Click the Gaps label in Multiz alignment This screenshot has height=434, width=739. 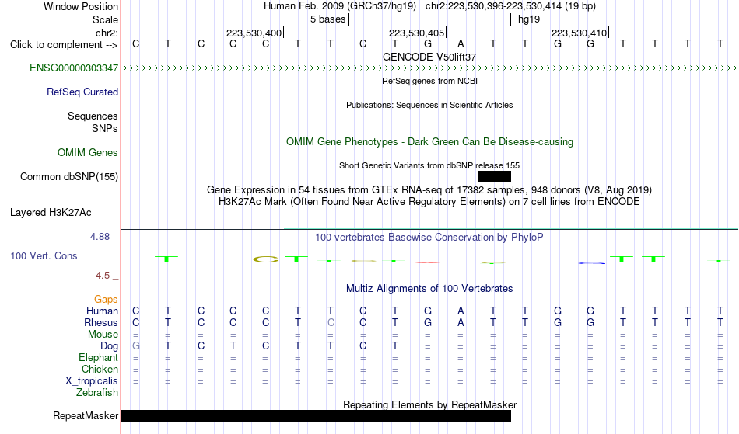(x=106, y=300)
